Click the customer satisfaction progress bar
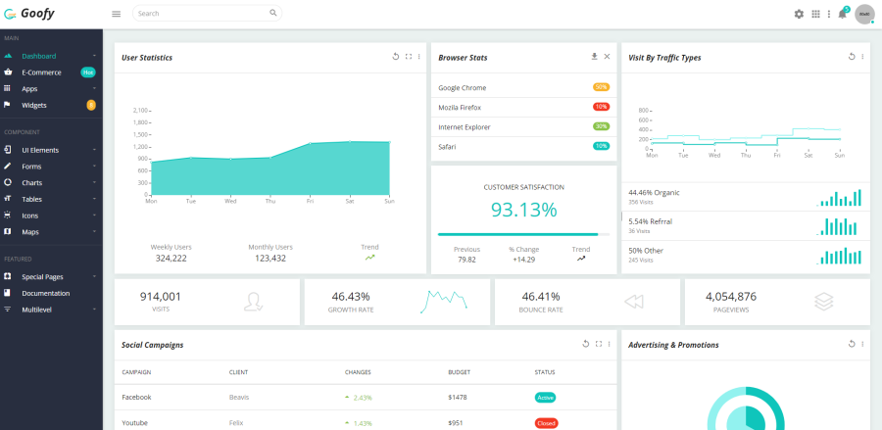This screenshot has height=430, width=882. tap(523, 234)
